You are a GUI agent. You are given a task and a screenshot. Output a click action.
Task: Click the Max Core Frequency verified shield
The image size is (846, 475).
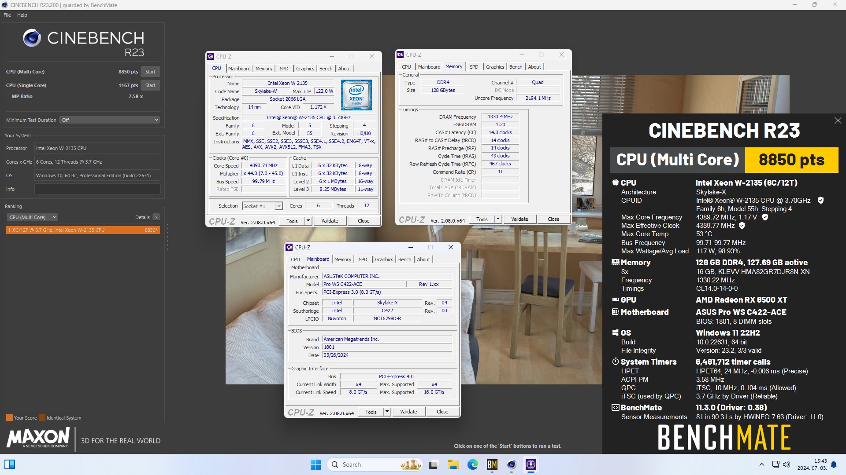[765, 217]
